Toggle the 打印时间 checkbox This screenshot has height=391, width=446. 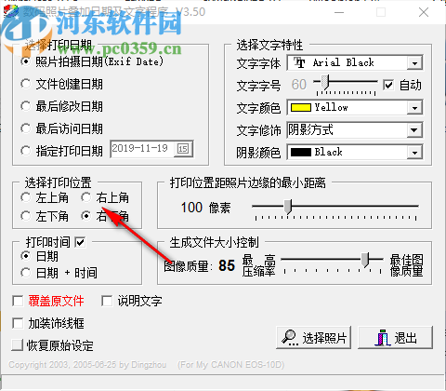pos(80,242)
